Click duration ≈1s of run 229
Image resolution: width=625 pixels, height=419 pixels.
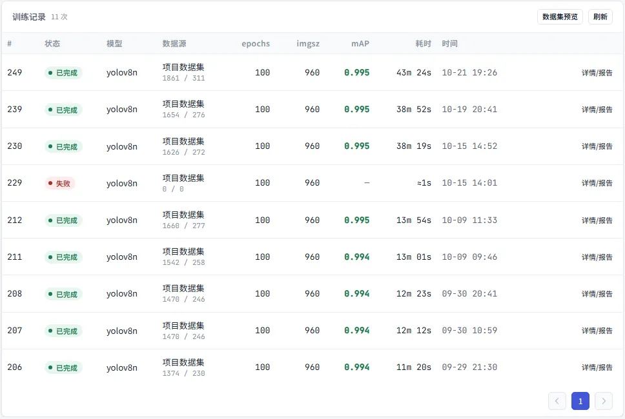(424, 182)
